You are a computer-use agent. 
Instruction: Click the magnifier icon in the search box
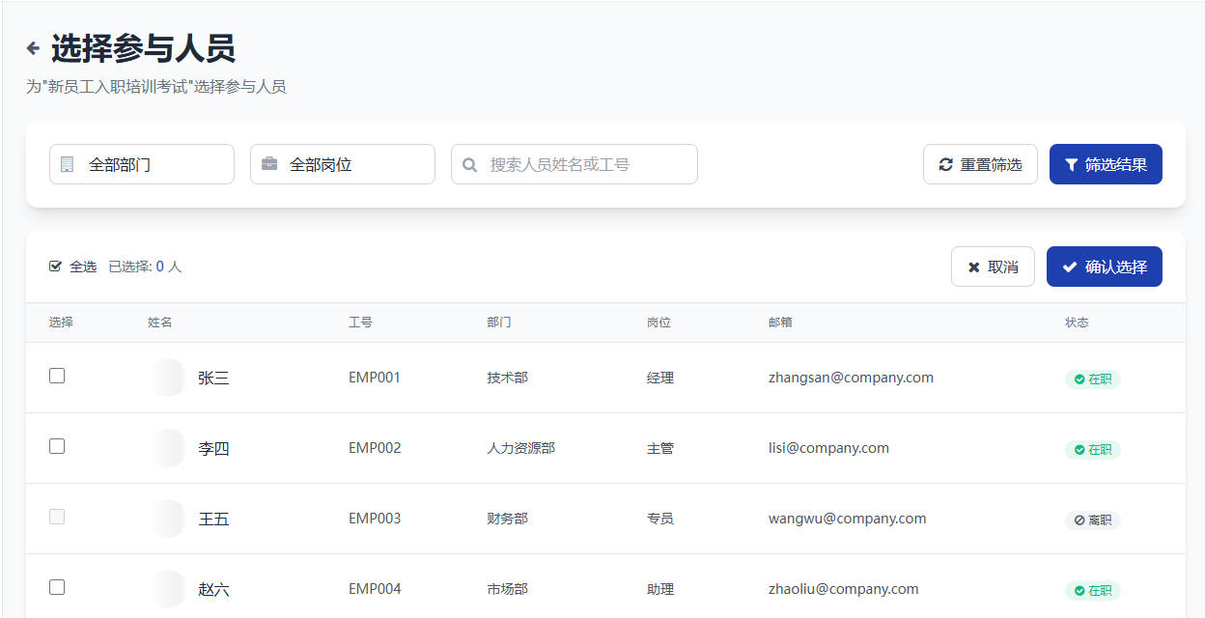(x=470, y=165)
